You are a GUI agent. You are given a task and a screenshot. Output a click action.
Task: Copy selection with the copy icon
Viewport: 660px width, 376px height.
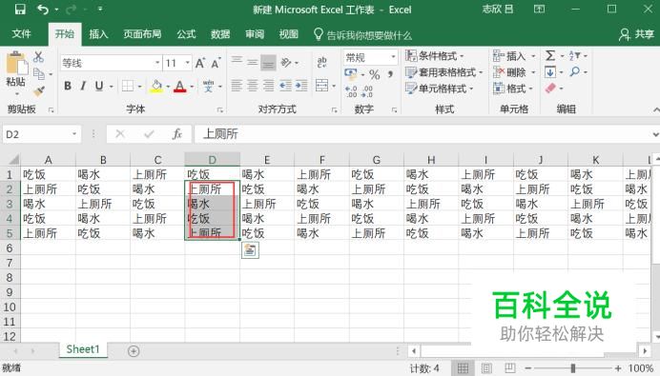(x=39, y=74)
